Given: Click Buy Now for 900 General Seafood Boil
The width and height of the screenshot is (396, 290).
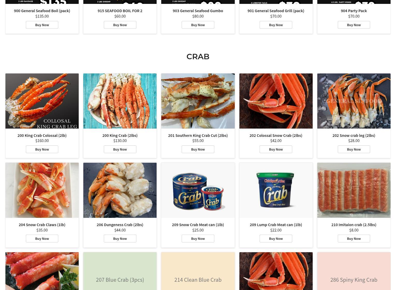Looking at the screenshot, I should (42, 25).
